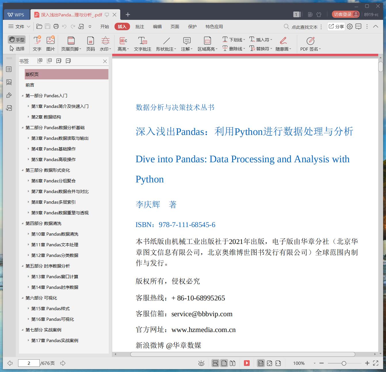Open a new tab with the plus button
This screenshot has height=372, width=386.
[x=128, y=14]
